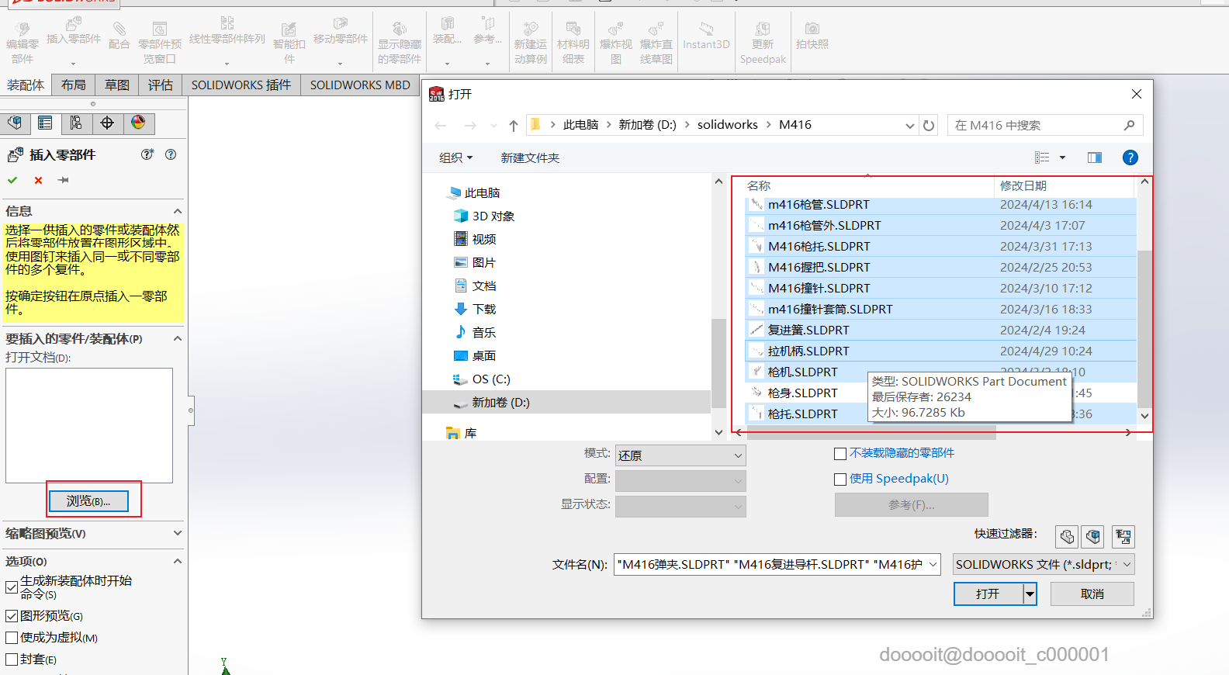The height and width of the screenshot is (675, 1229).
Task: Collapse the 信息 section
Action: point(178,211)
